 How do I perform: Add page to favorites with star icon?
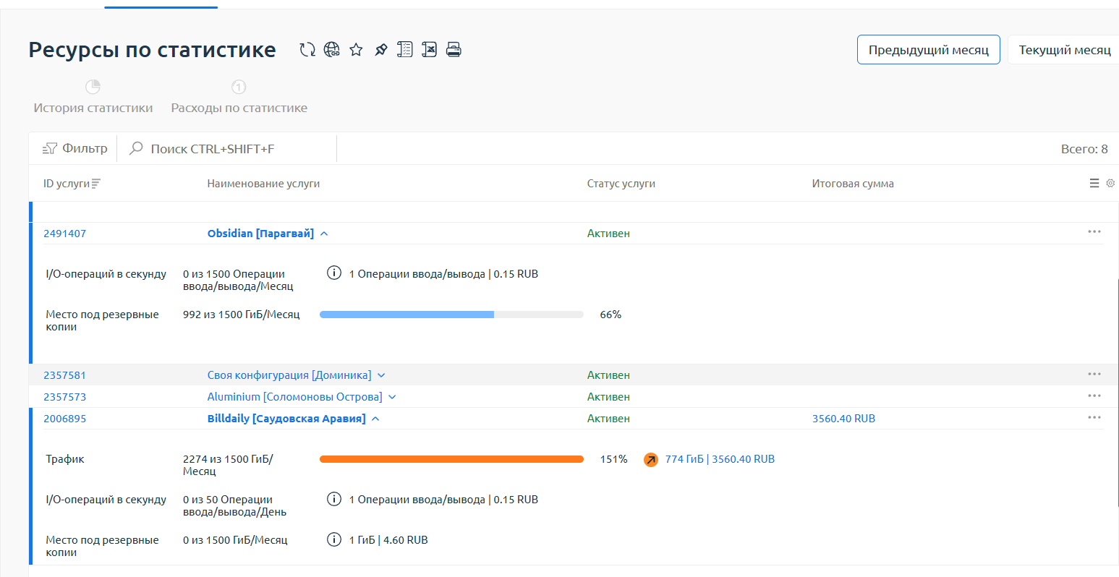click(x=356, y=50)
